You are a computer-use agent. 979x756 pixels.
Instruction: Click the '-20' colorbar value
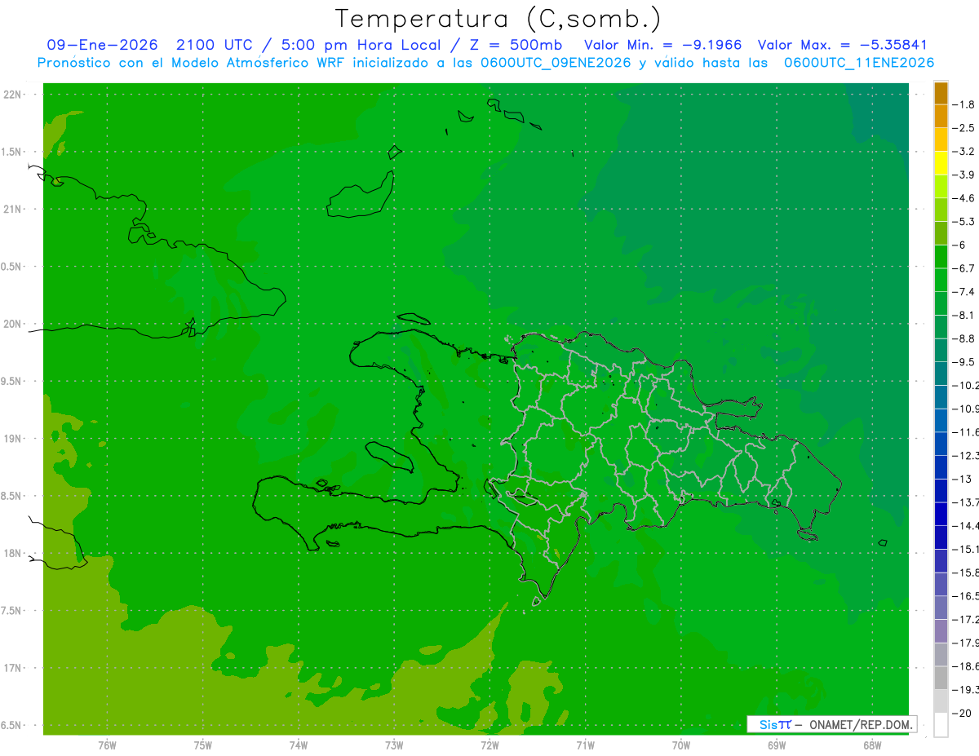(963, 713)
